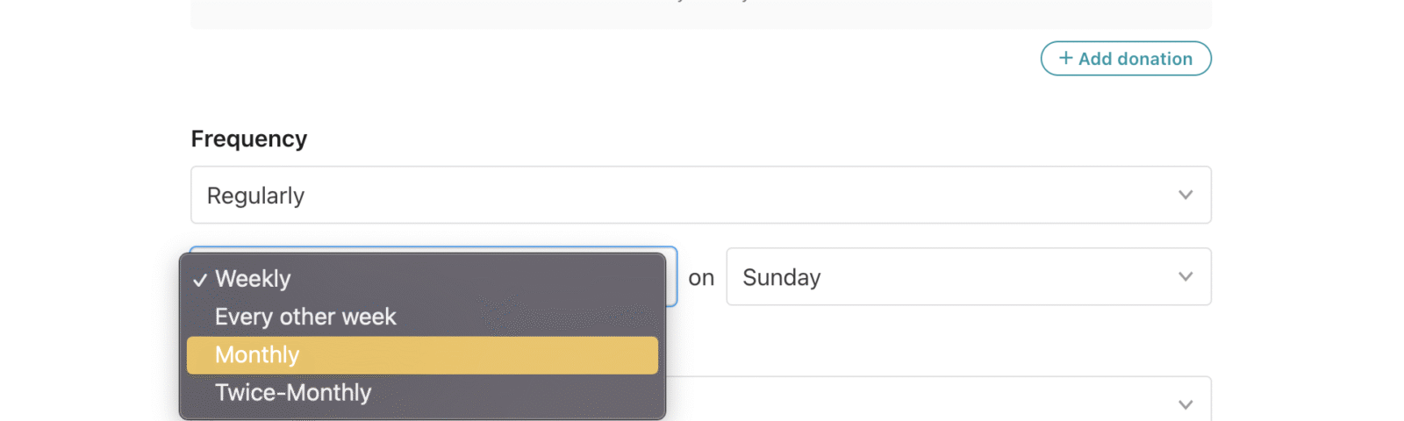Pick the Twice-Monthly option
This screenshot has width=1404, height=421.
click(293, 393)
